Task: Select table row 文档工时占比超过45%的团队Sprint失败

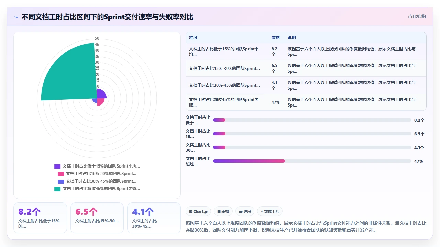Action: [306, 102]
